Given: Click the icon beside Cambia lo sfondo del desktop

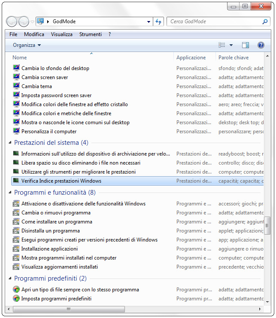Looking at the screenshot, I should click(16, 68).
